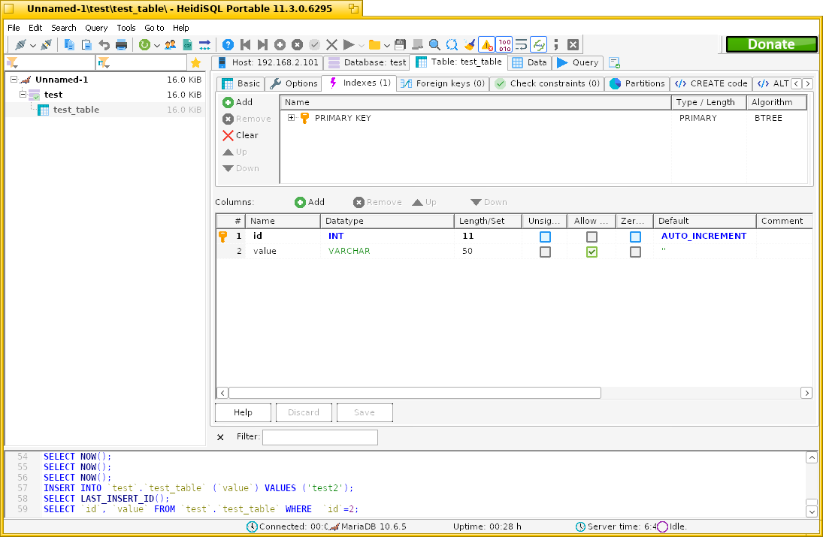
Task: Click Clear in the indexes panel
Action: [241, 135]
